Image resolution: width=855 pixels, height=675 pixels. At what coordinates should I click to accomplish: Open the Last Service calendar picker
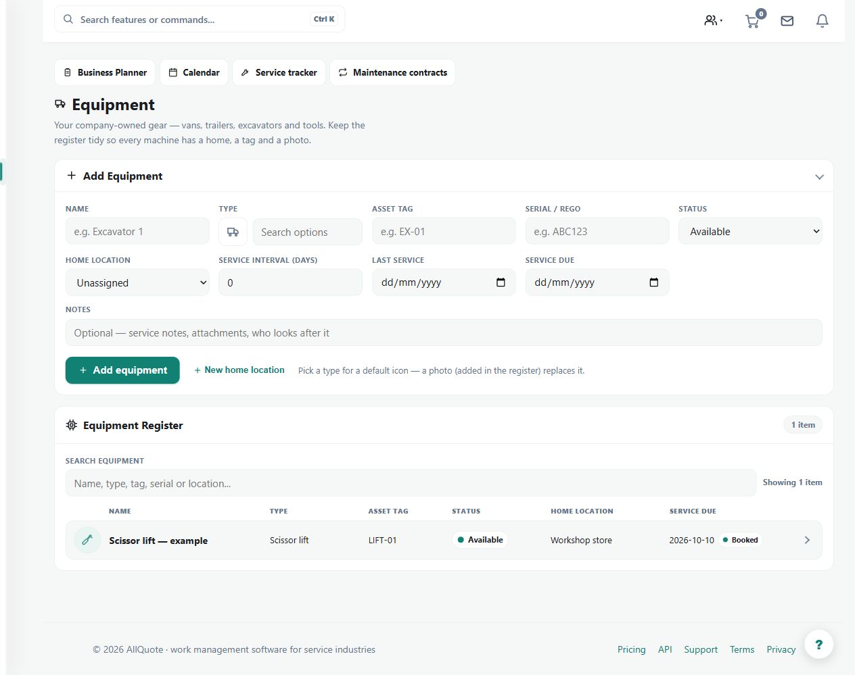click(x=501, y=282)
